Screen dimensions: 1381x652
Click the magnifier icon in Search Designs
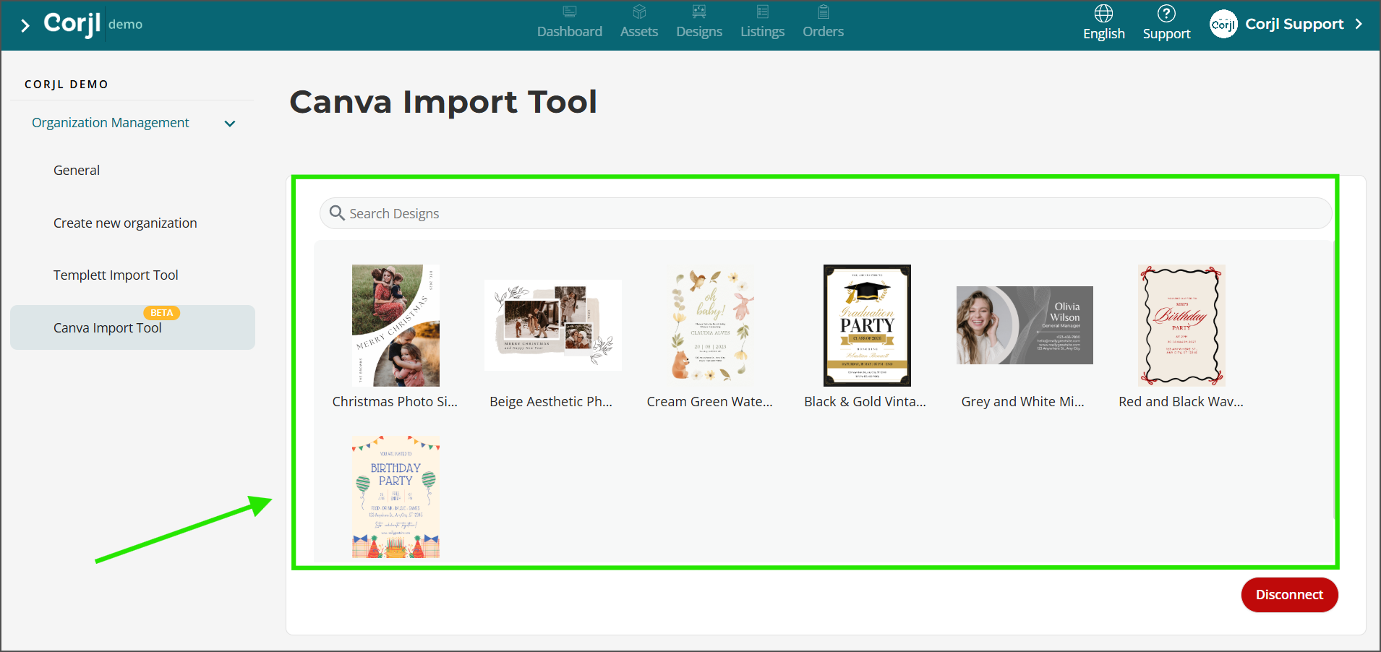pos(337,213)
